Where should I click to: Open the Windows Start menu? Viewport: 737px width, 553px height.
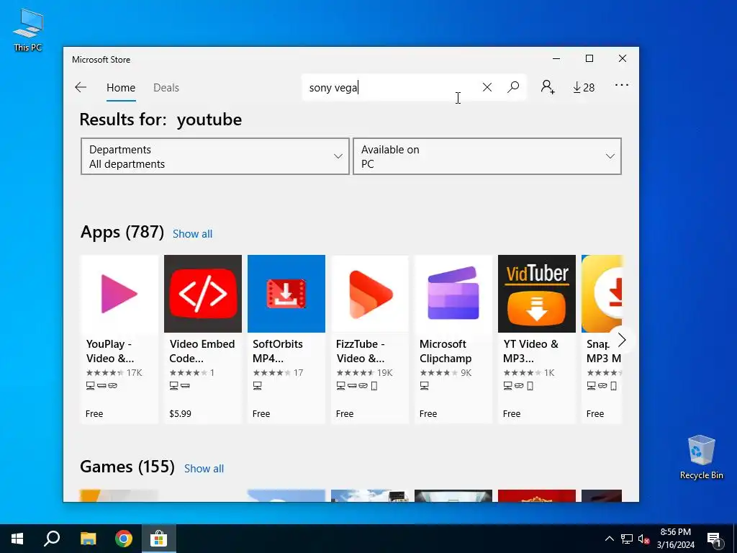click(17, 539)
